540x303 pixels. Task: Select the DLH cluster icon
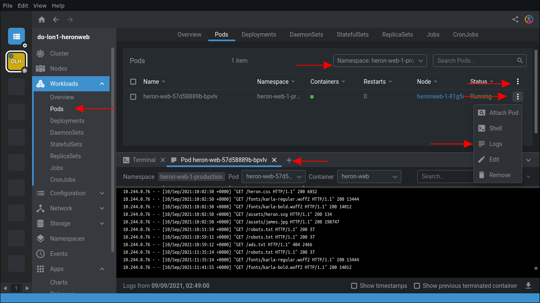pyautogui.click(x=16, y=61)
